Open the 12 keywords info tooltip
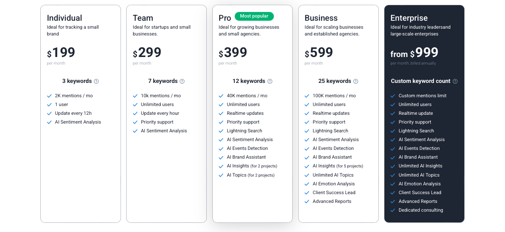This screenshot has height=232, width=505. tap(270, 81)
